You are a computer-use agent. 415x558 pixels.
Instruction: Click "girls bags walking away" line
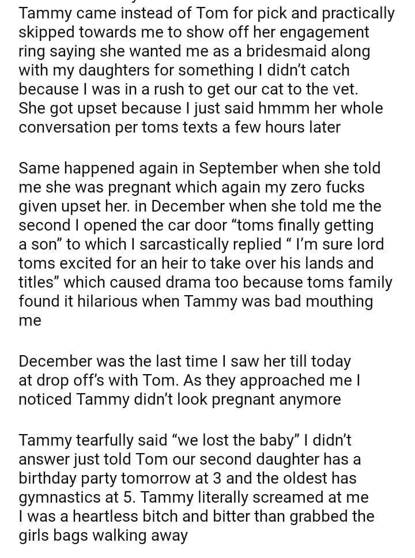pyautogui.click(x=103, y=536)
